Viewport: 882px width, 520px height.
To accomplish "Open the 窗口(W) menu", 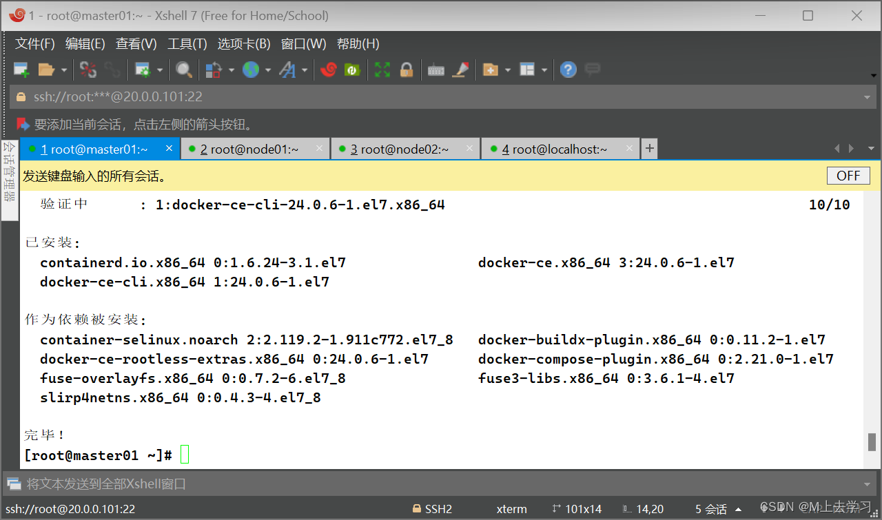I will [304, 44].
